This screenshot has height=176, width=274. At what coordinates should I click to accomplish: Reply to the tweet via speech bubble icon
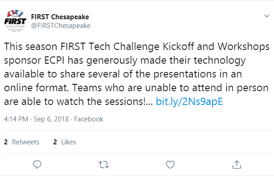[x=37, y=165]
